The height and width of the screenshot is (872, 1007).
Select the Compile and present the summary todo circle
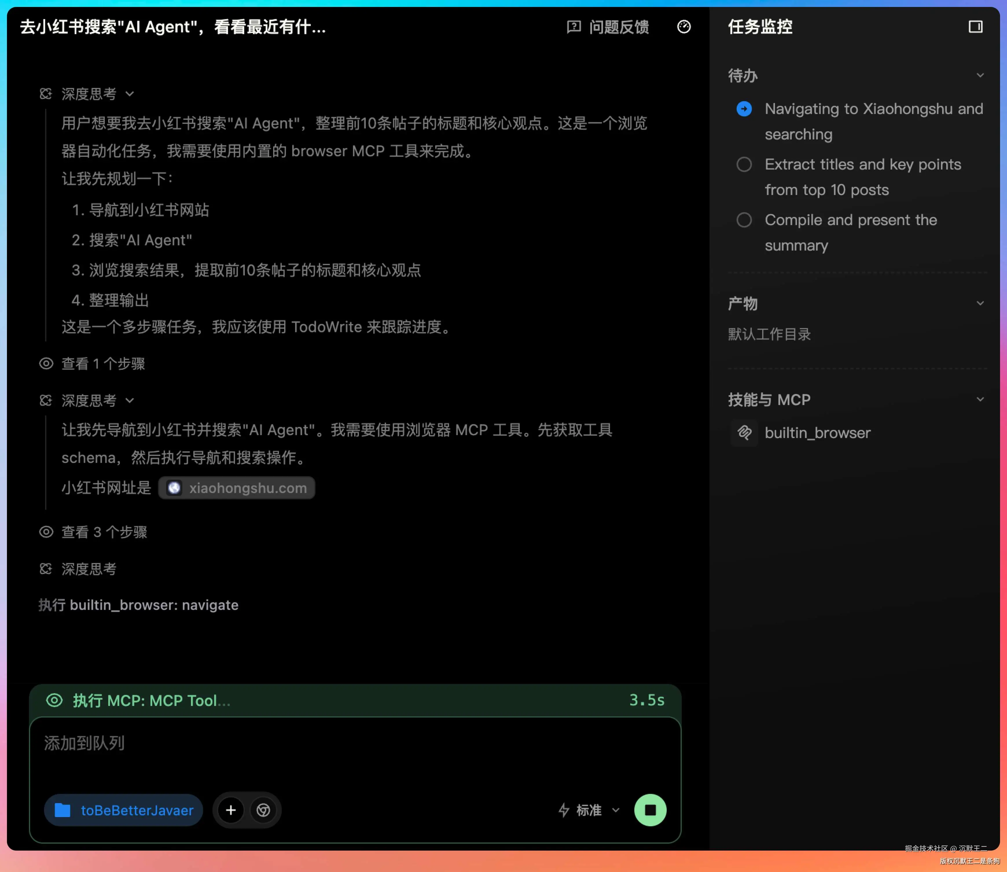click(x=744, y=220)
